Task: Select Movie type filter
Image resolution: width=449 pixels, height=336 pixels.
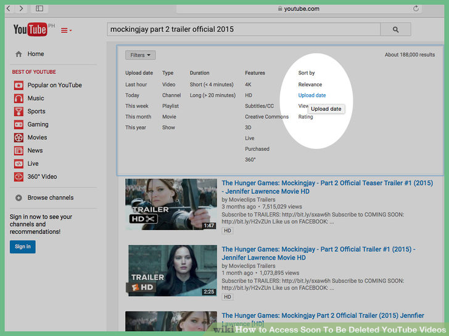Action: (x=169, y=116)
